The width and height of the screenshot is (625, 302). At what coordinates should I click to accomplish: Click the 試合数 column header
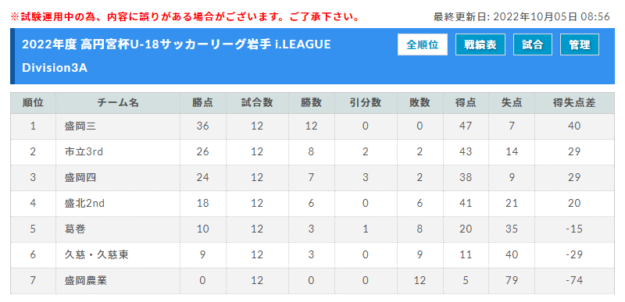257,103
